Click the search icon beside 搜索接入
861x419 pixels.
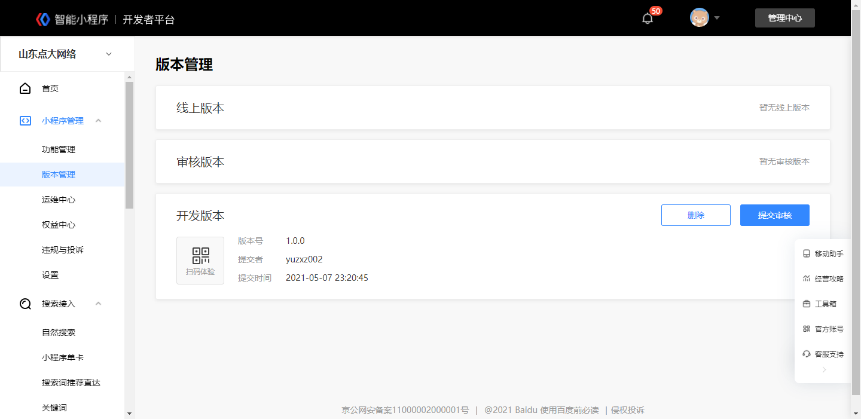pyautogui.click(x=25, y=304)
